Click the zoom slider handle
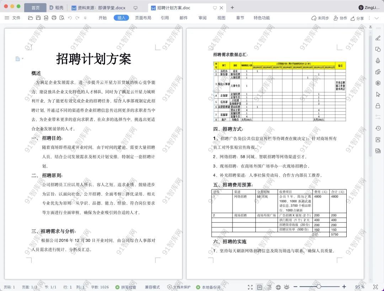 click(x=319, y=287)
